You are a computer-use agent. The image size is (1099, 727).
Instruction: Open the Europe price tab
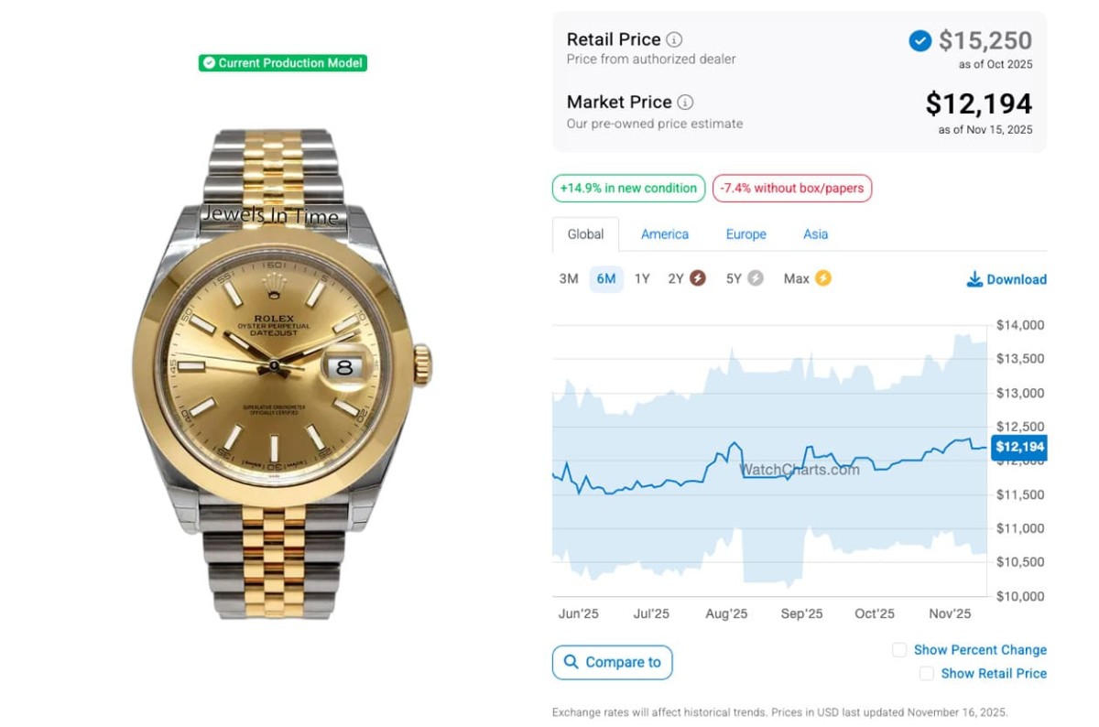[x=745, y=234]
